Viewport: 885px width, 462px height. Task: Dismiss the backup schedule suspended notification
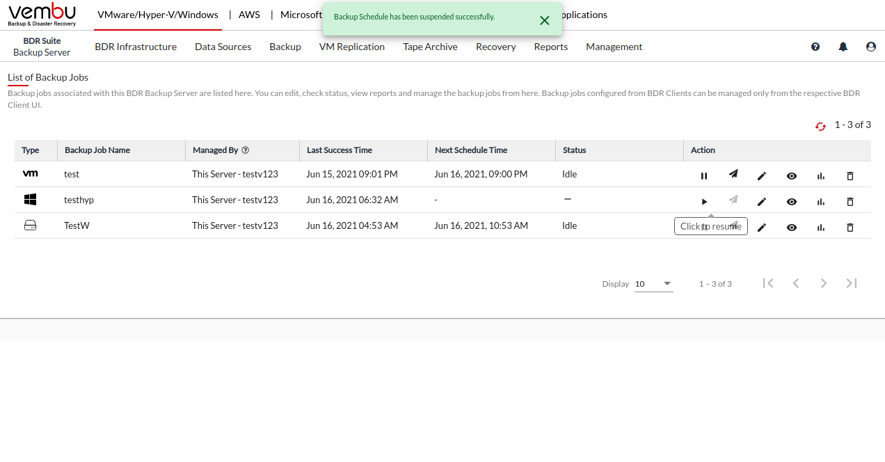[545, 21]
